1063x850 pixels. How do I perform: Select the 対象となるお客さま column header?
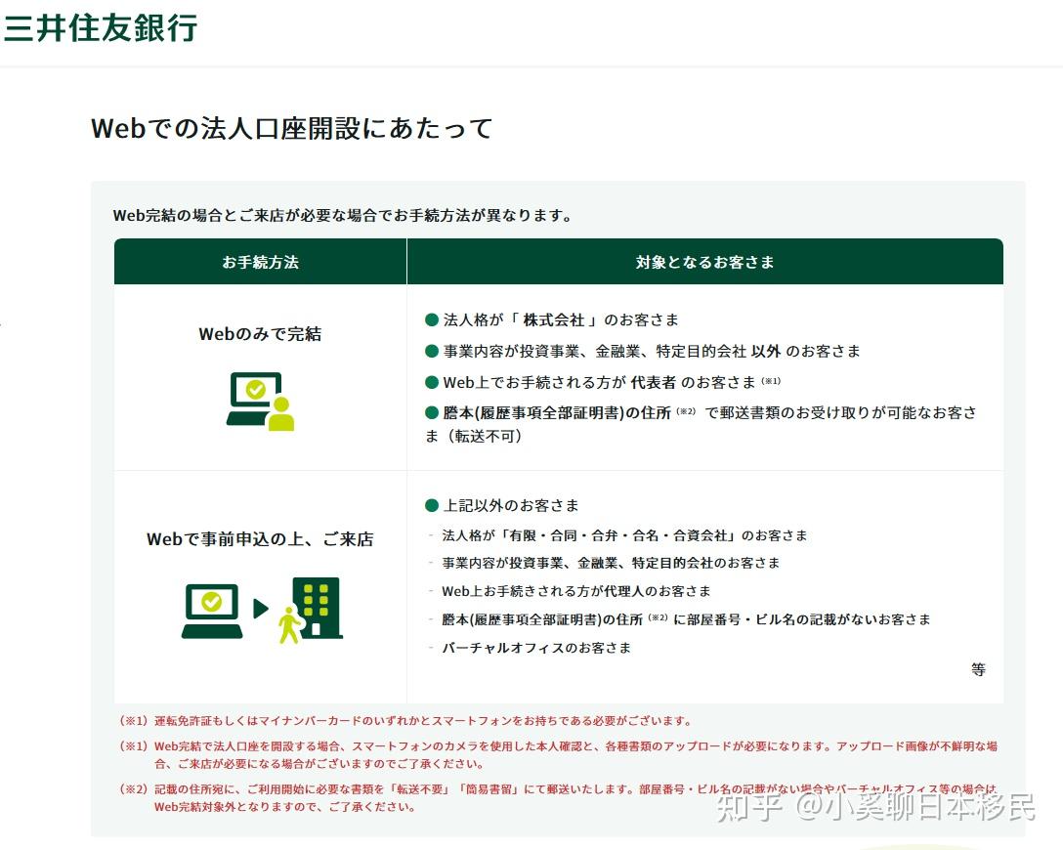click(704, 262)
